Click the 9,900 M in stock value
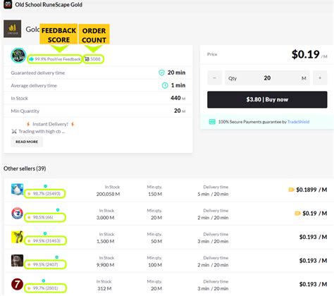Screen dimensions: 334x296 (105, 265)
